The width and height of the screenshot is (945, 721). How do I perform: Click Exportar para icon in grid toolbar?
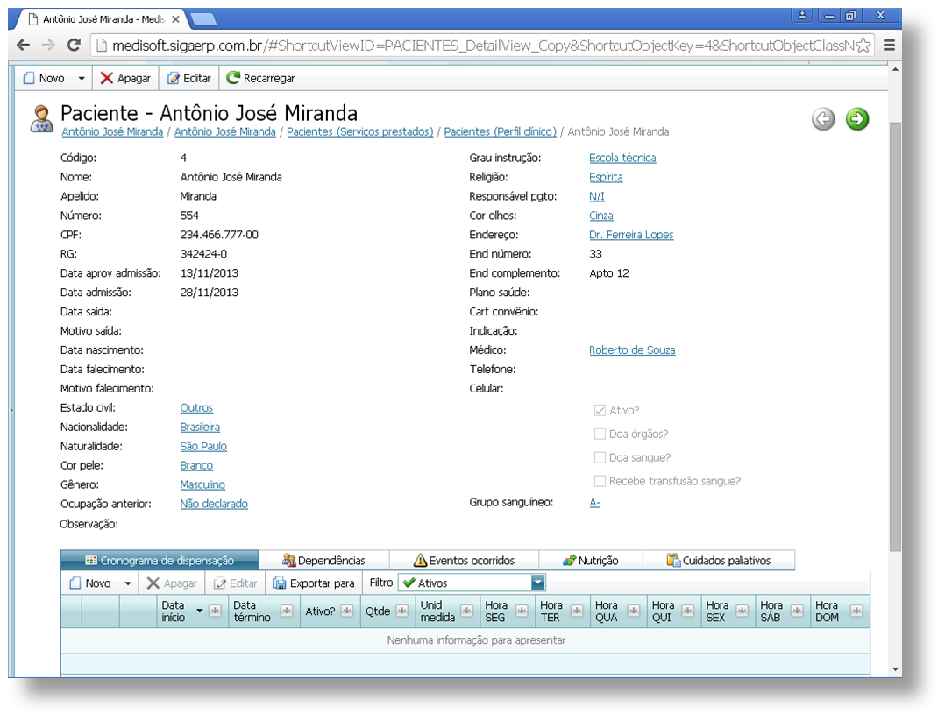(x=280, y=583)
